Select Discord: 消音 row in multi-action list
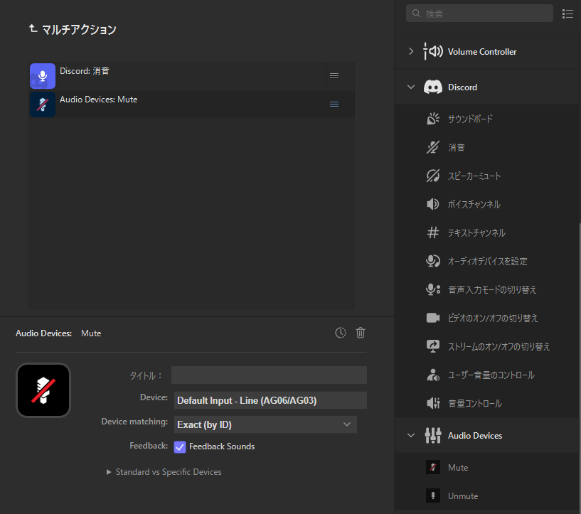 [178, 75]
